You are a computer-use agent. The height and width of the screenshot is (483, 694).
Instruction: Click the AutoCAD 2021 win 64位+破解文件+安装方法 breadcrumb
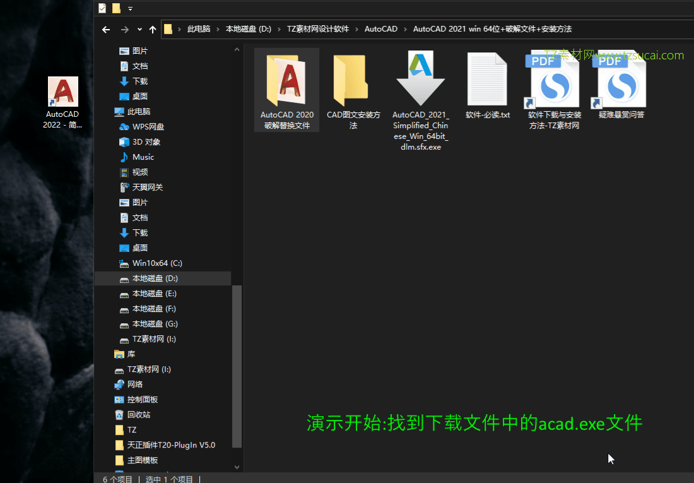(493, 29)
